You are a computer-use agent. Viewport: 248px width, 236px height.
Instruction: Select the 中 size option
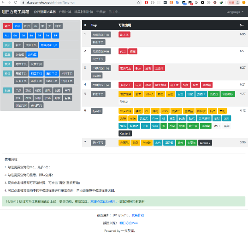[43, 26]
